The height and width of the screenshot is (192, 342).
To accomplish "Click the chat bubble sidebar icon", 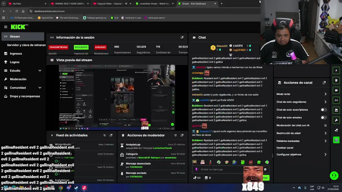I will [x=336, y=90].
